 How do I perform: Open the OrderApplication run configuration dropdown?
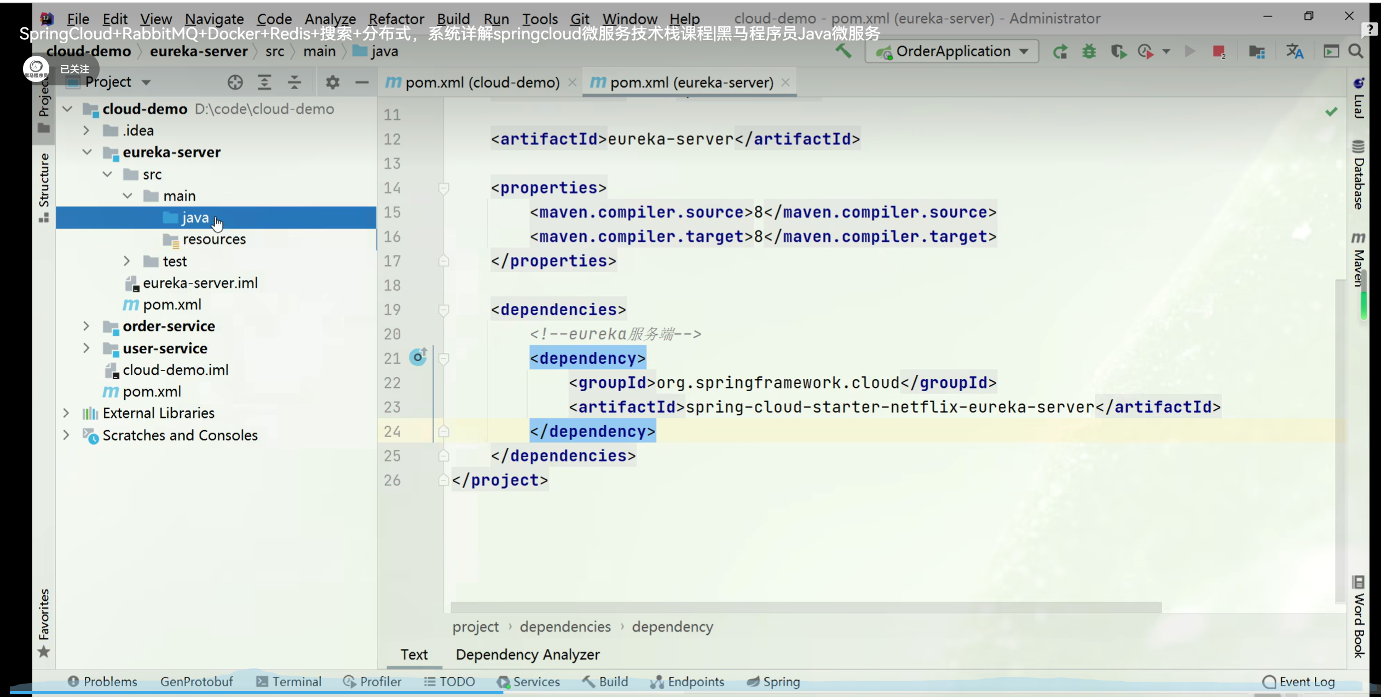click(x=952, y=51)
